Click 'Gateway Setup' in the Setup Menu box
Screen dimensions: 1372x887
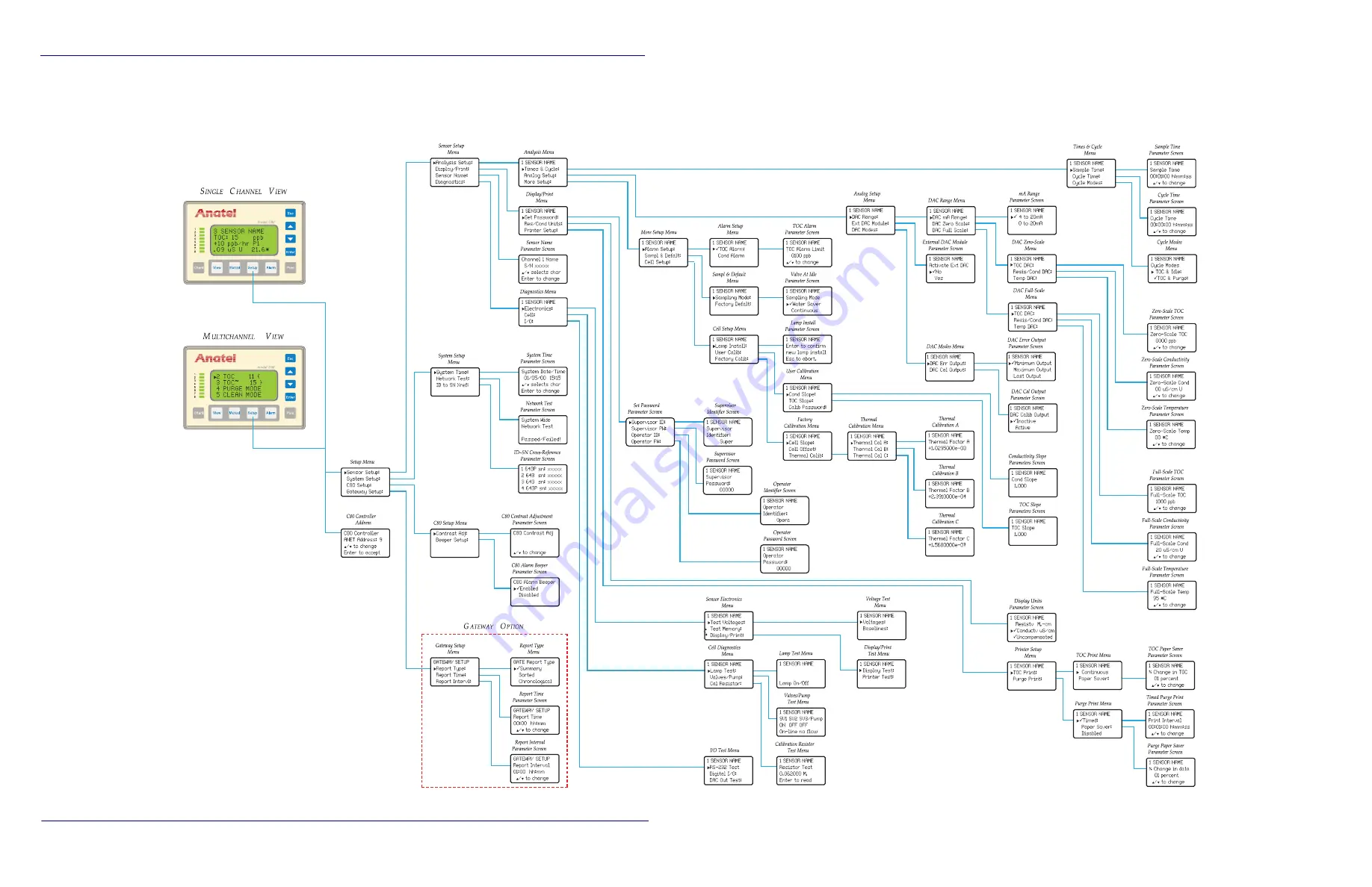365,492
